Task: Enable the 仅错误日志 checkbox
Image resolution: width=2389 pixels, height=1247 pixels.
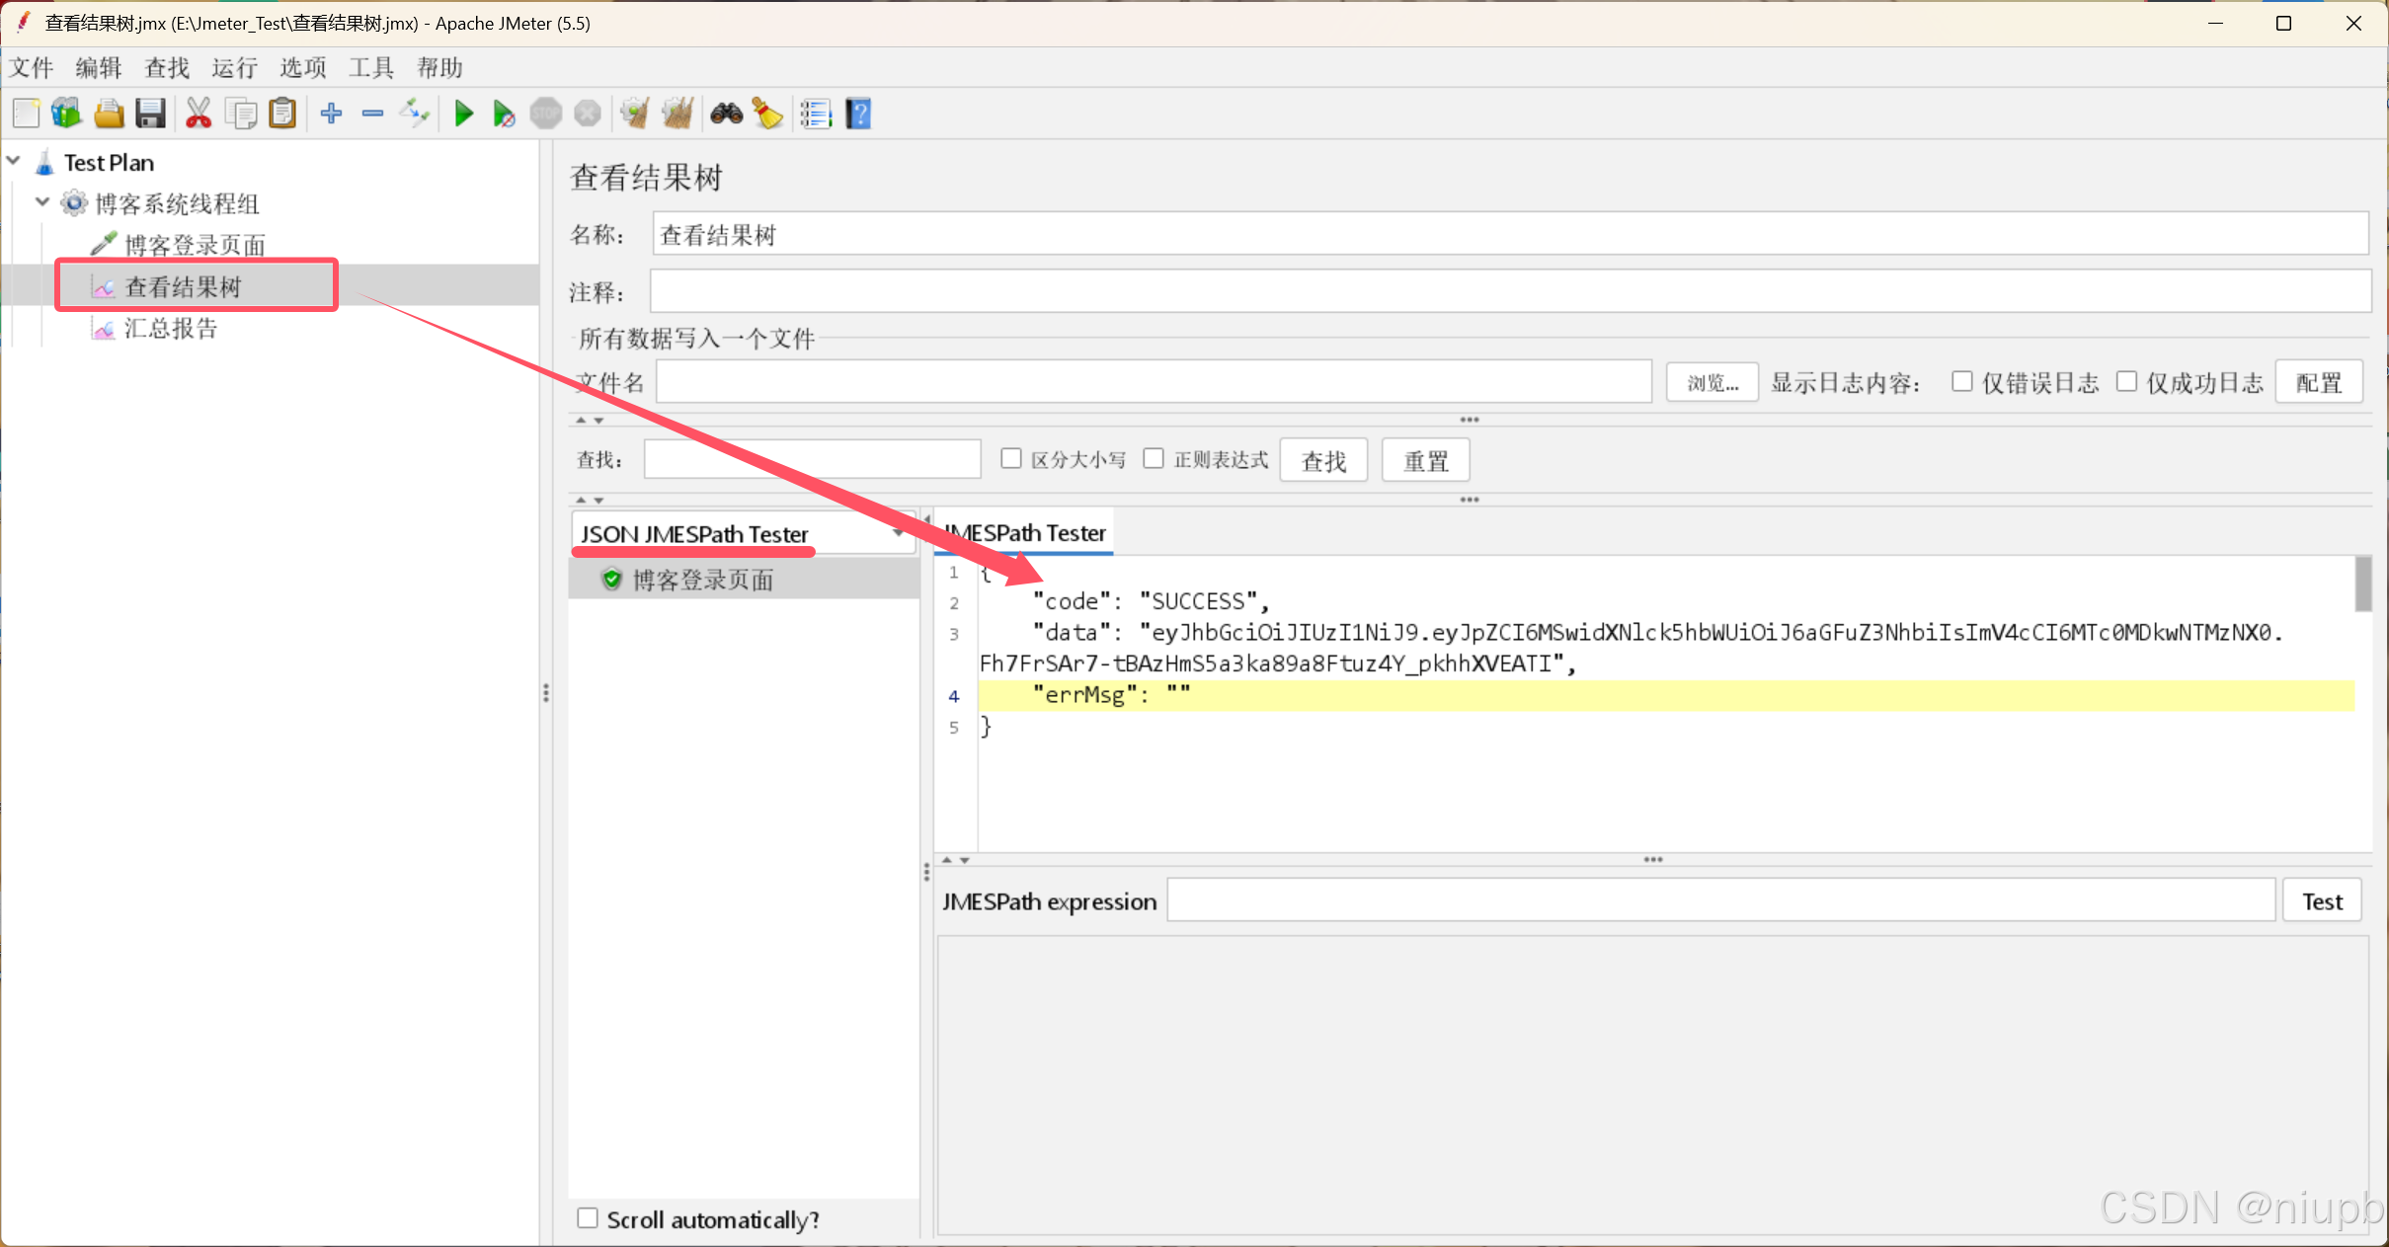Action: coord(1961,381)
